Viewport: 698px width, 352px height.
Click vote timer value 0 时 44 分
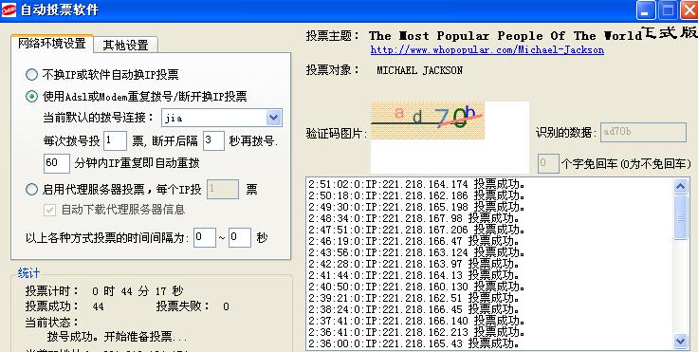138,291
